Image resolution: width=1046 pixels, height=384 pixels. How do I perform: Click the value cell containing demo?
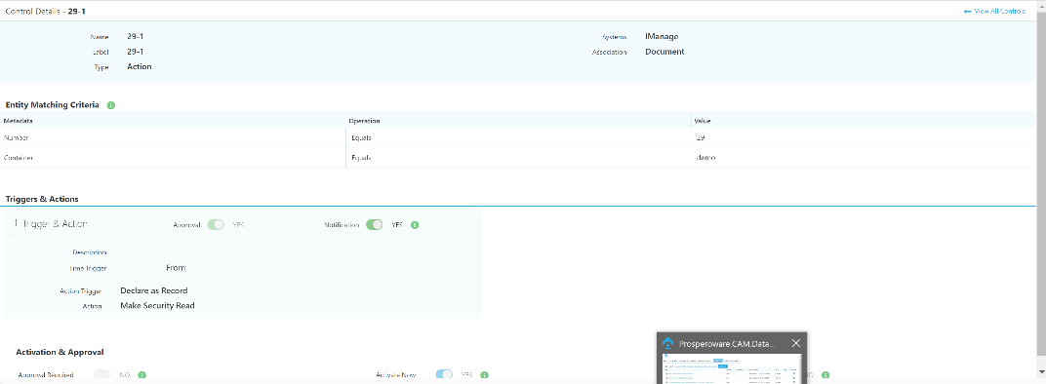pyautogui.click(x=864, y=158)
